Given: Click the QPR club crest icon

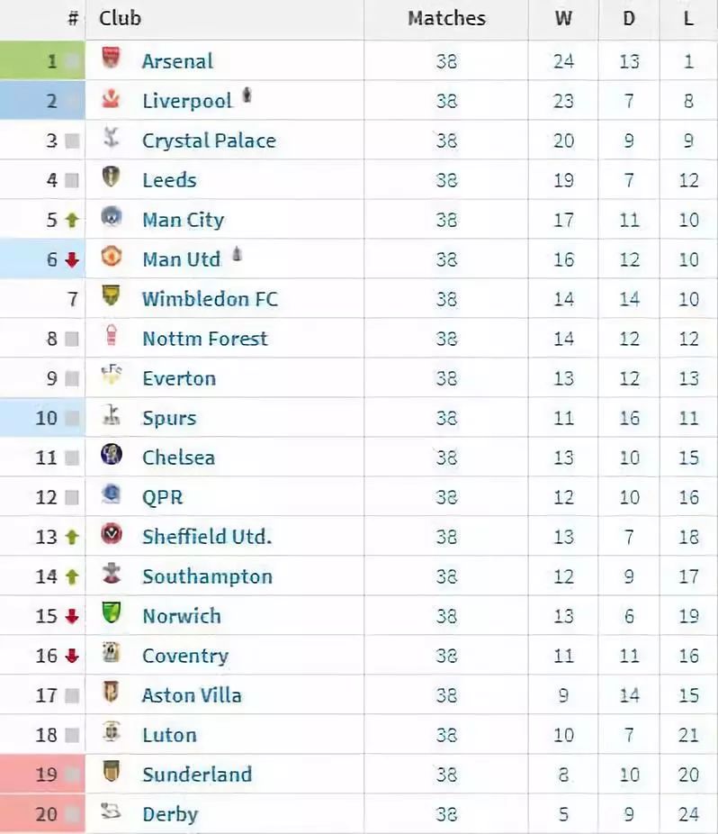Looking at the screenshot, I should pyautogui.click(x=111, y=494).
